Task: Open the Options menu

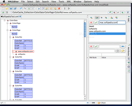Action: (x=88, y=2)
